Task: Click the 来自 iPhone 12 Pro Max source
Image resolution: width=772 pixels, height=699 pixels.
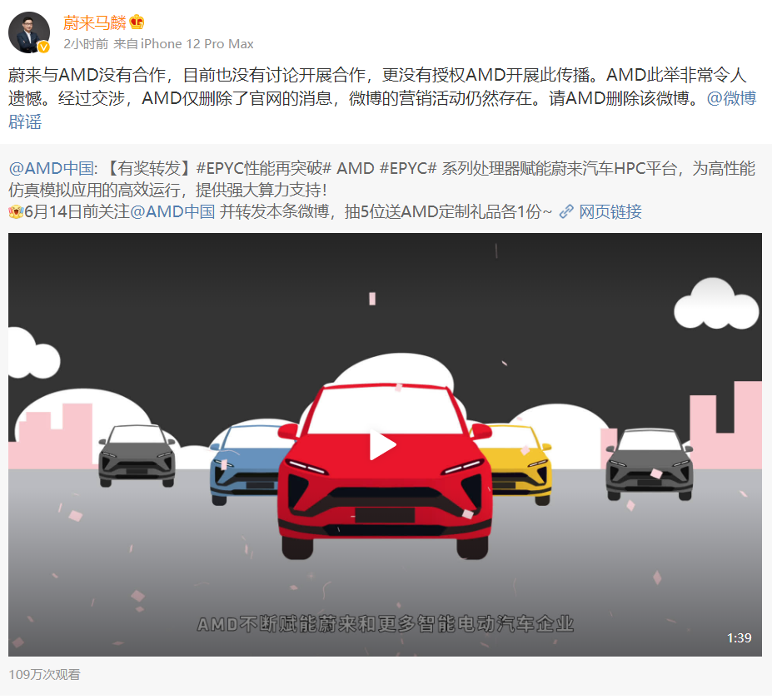Action: click(x=184, y=44)
